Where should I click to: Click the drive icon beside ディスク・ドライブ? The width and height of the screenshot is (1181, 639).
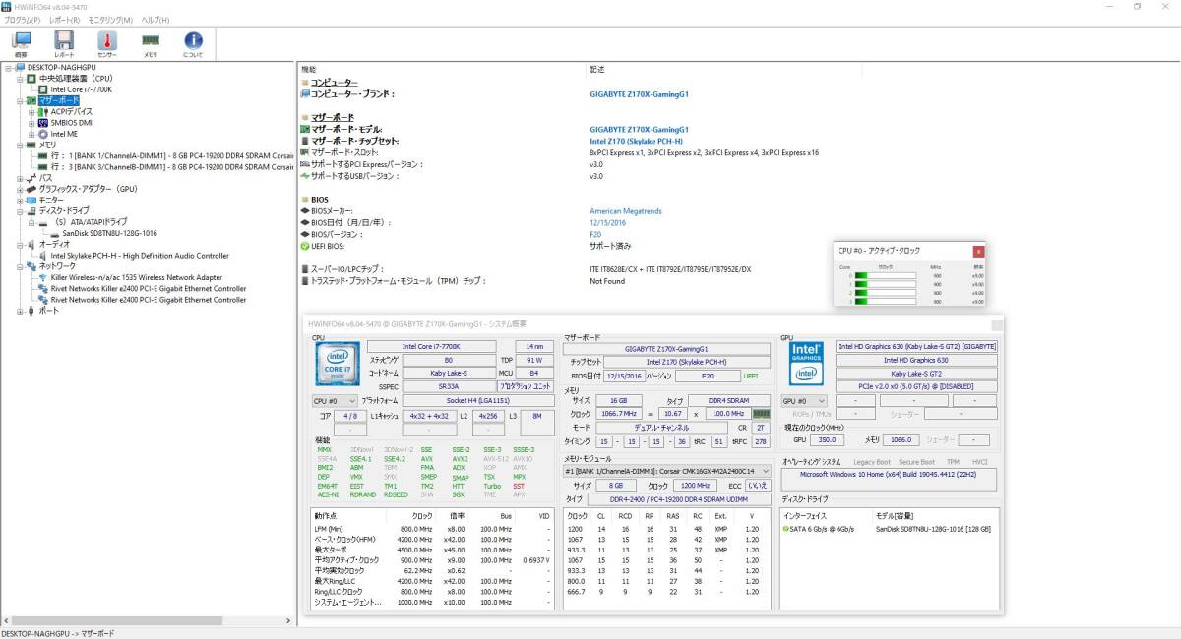click(x=32, y=211)
